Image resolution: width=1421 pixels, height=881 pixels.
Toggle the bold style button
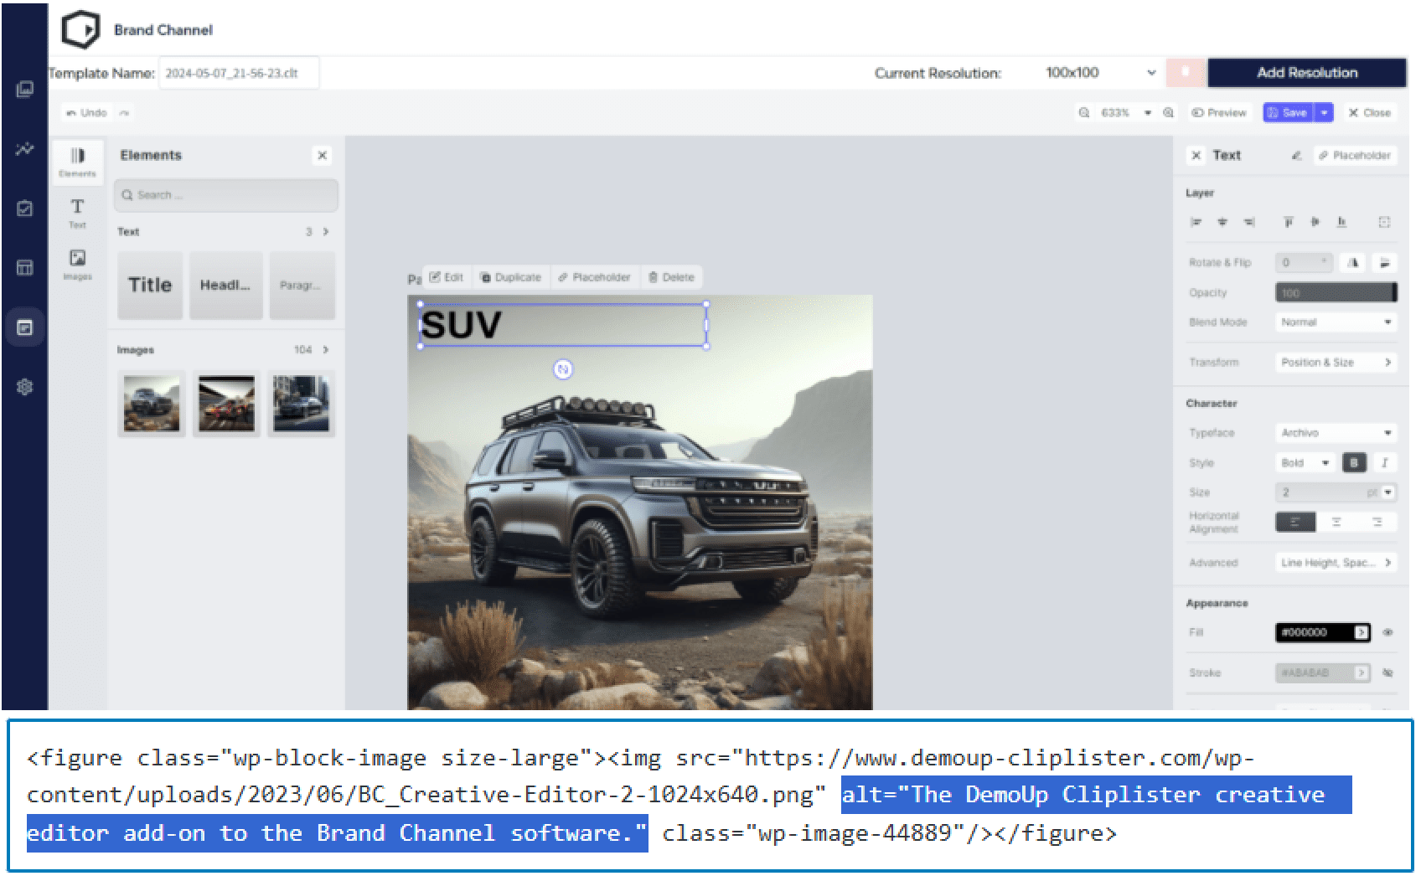pos(1354,462)
